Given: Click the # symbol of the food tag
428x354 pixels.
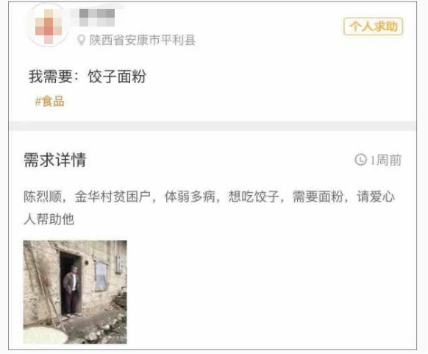Looking at the screenshot, I should pyautogui.click(x=38, y=102).
